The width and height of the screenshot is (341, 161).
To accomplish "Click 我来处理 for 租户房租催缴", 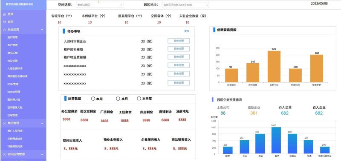I will 179,49.
